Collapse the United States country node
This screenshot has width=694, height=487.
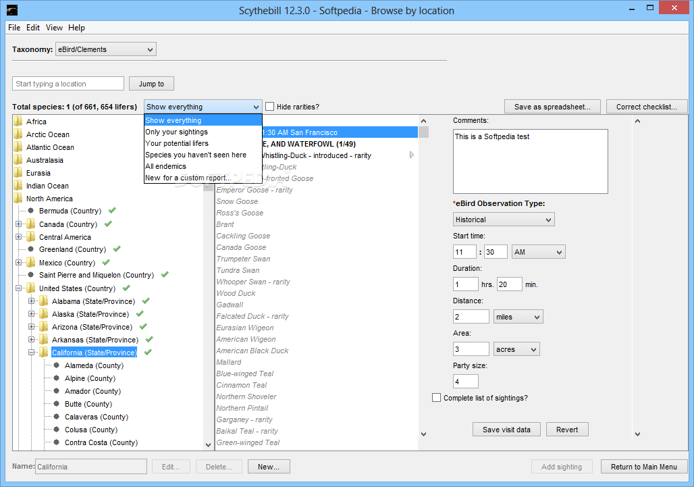(19, 288)
